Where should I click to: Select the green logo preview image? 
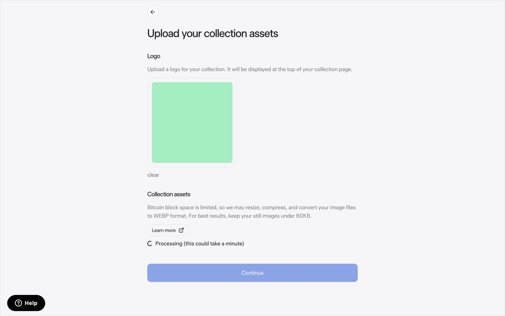pos(192,122)
